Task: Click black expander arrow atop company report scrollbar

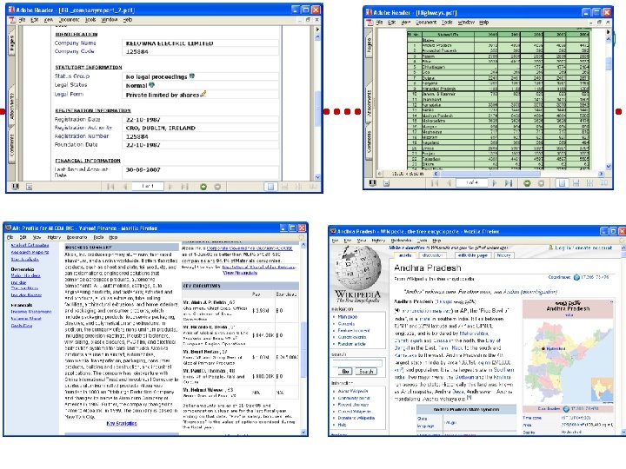Action: (317, 30)
